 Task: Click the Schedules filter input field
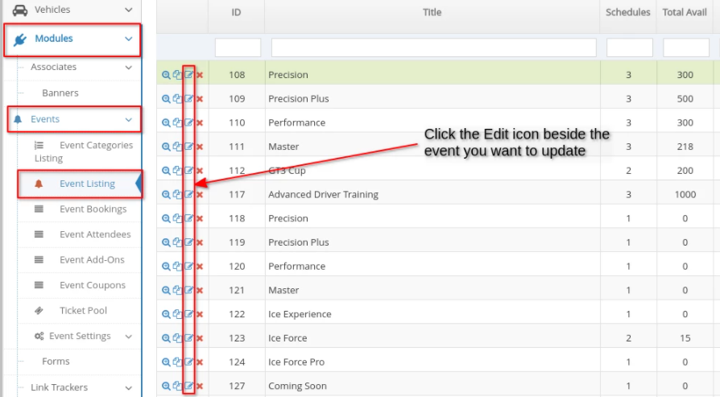click(x=630, y=48)
